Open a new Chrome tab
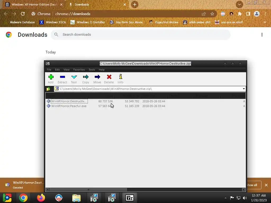This screenshot has width=271, height=203. pyautogui.click(x=135, y=4)
